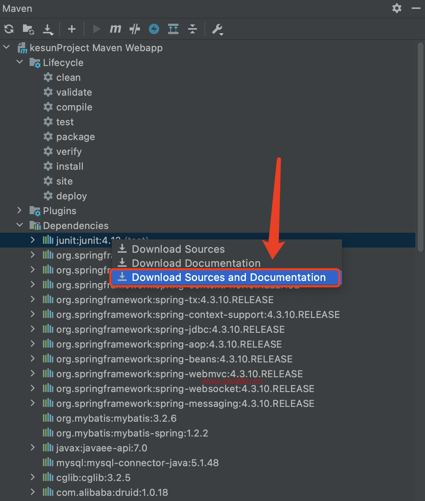The width and height of the screenshot is (425, 501).
Task: Click the library icon of mysql-connector-java:5.1.48
Action: 48,462
